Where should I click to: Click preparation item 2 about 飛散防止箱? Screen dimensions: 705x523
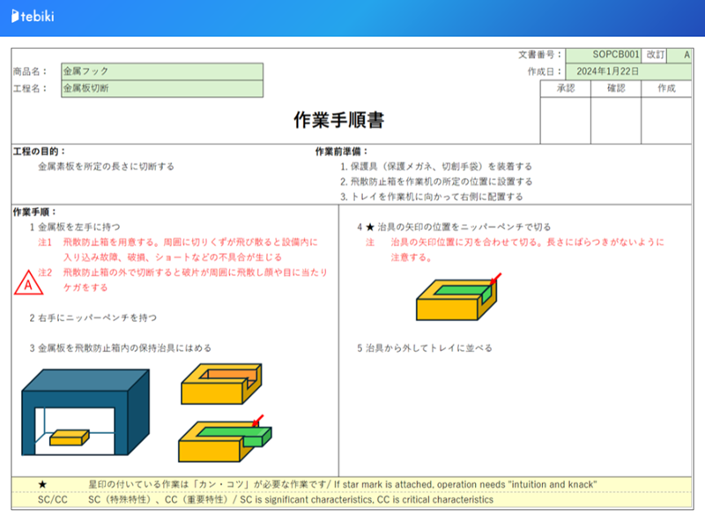coord(436,182)
